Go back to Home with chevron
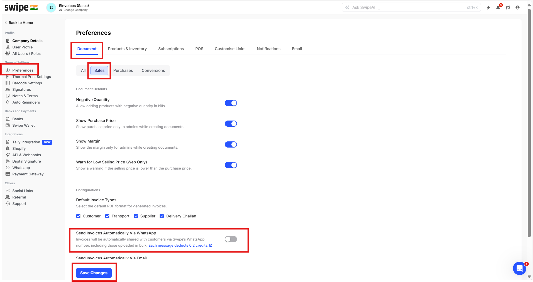Image resolution: width=533 pixels, height=282 pixels. (x=6, y=23)
